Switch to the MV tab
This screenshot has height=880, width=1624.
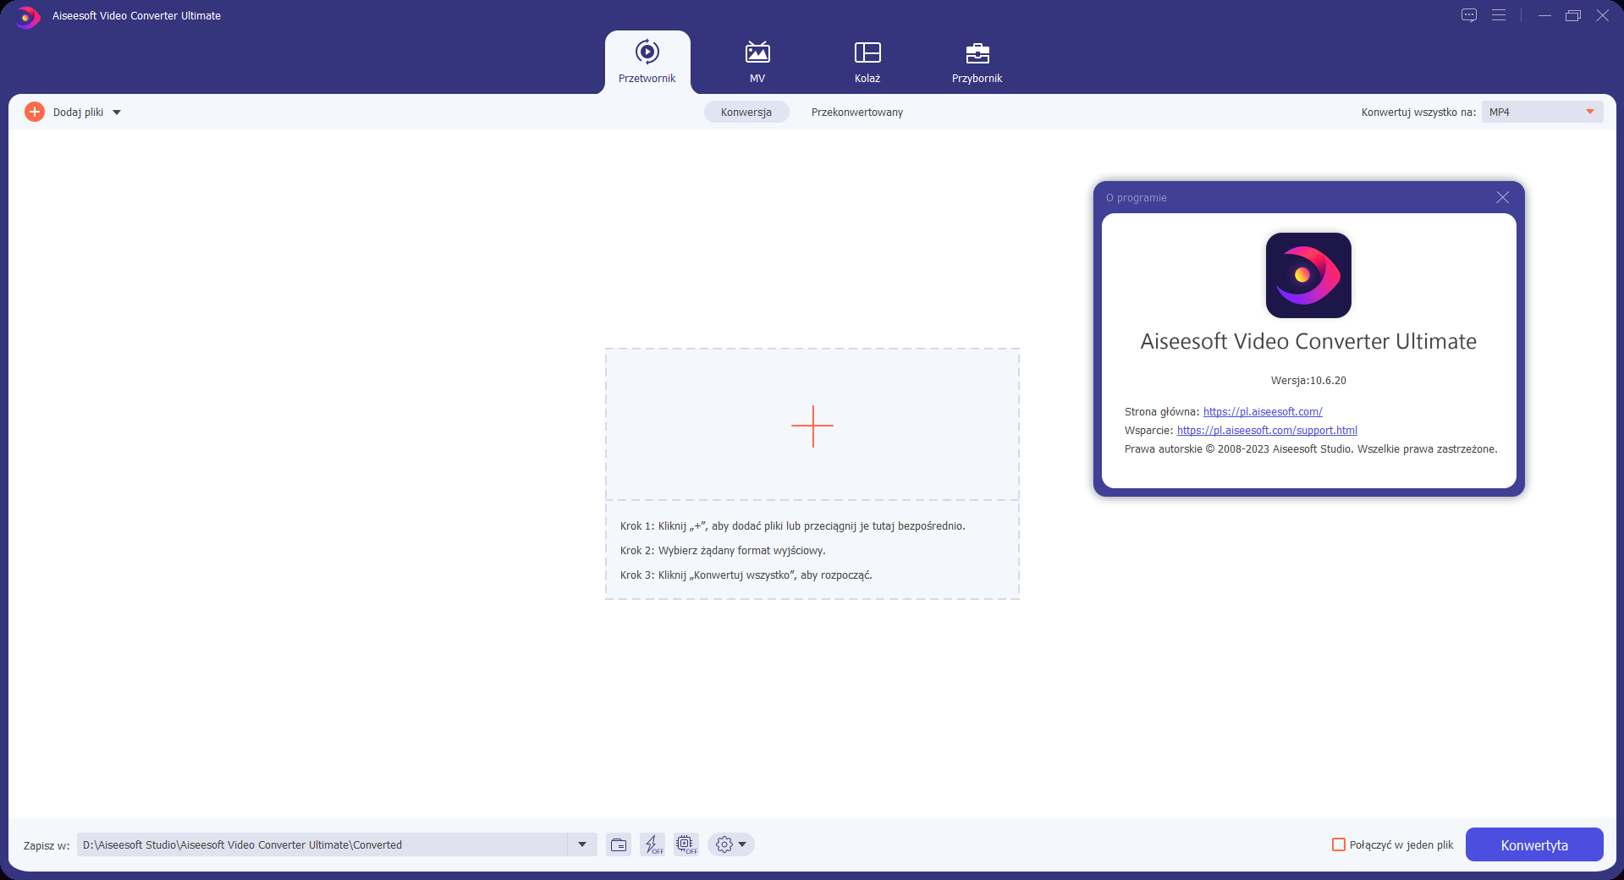pyautogui.click(x=757, y=62)
